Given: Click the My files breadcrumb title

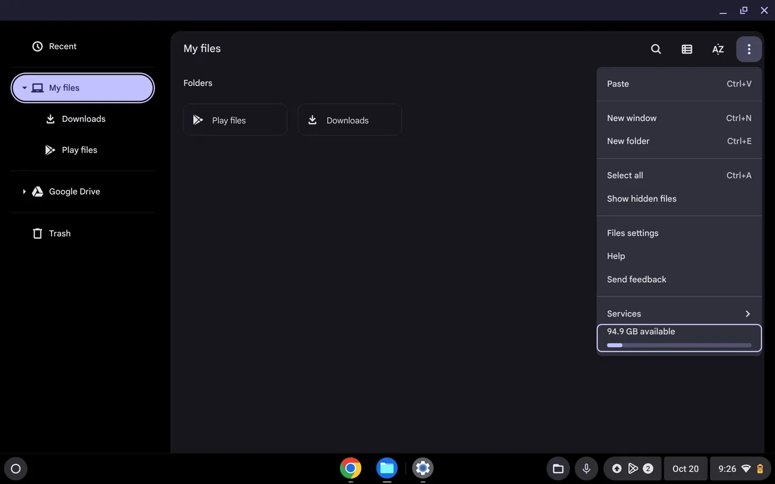Looking at the screenshot, I should click(x=202, y=49).
